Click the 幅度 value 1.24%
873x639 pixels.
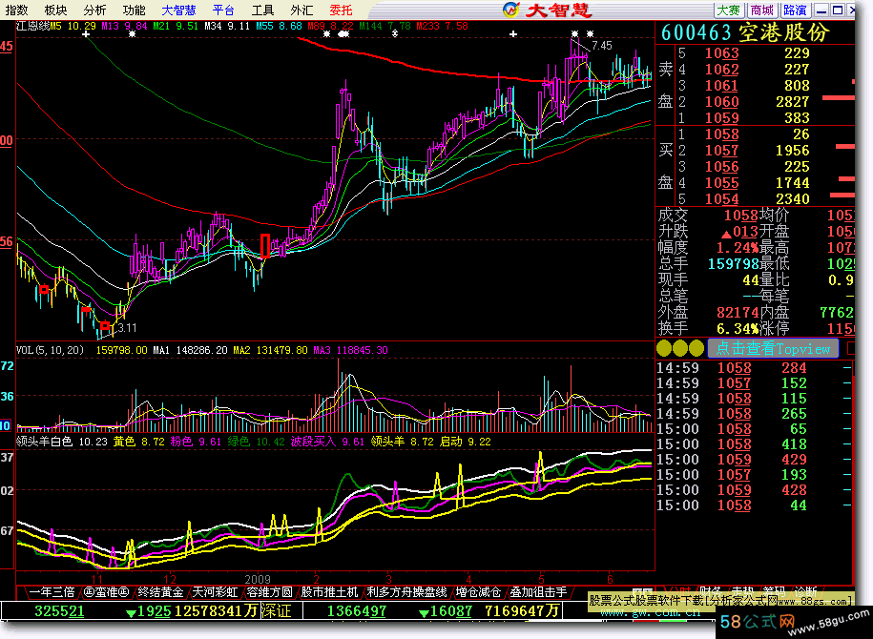tap(738, 248)
